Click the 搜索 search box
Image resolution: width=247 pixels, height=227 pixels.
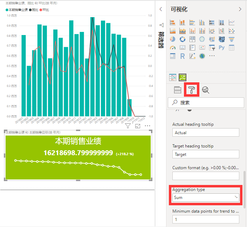click(206, 103)
